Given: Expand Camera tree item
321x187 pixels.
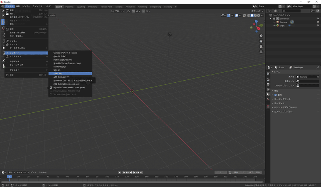Looking at the screenshot, I should click(x=274, y=22).
